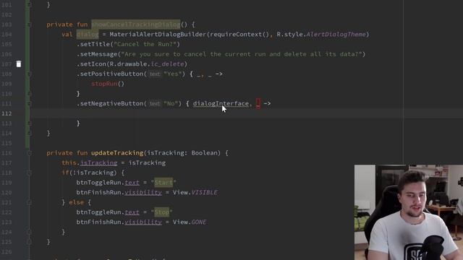Collapse the setPositiveButton lambda fold marker
This screenshot has height=260, width=463.
tap(29, 74)
